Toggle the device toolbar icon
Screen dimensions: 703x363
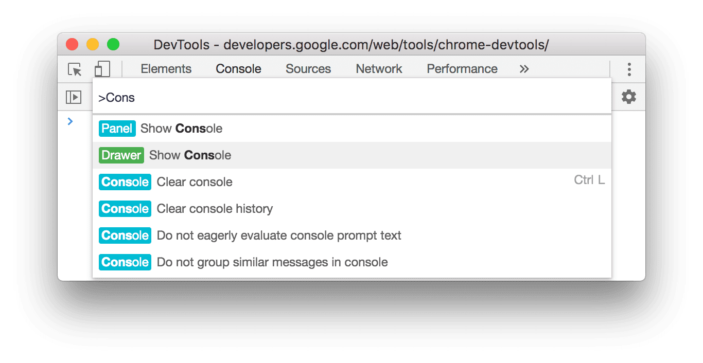click(102, 69)
